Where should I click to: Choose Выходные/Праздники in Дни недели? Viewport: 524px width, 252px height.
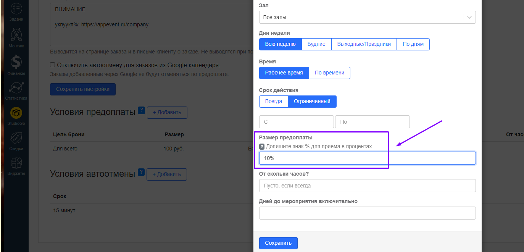coord(364,44)
